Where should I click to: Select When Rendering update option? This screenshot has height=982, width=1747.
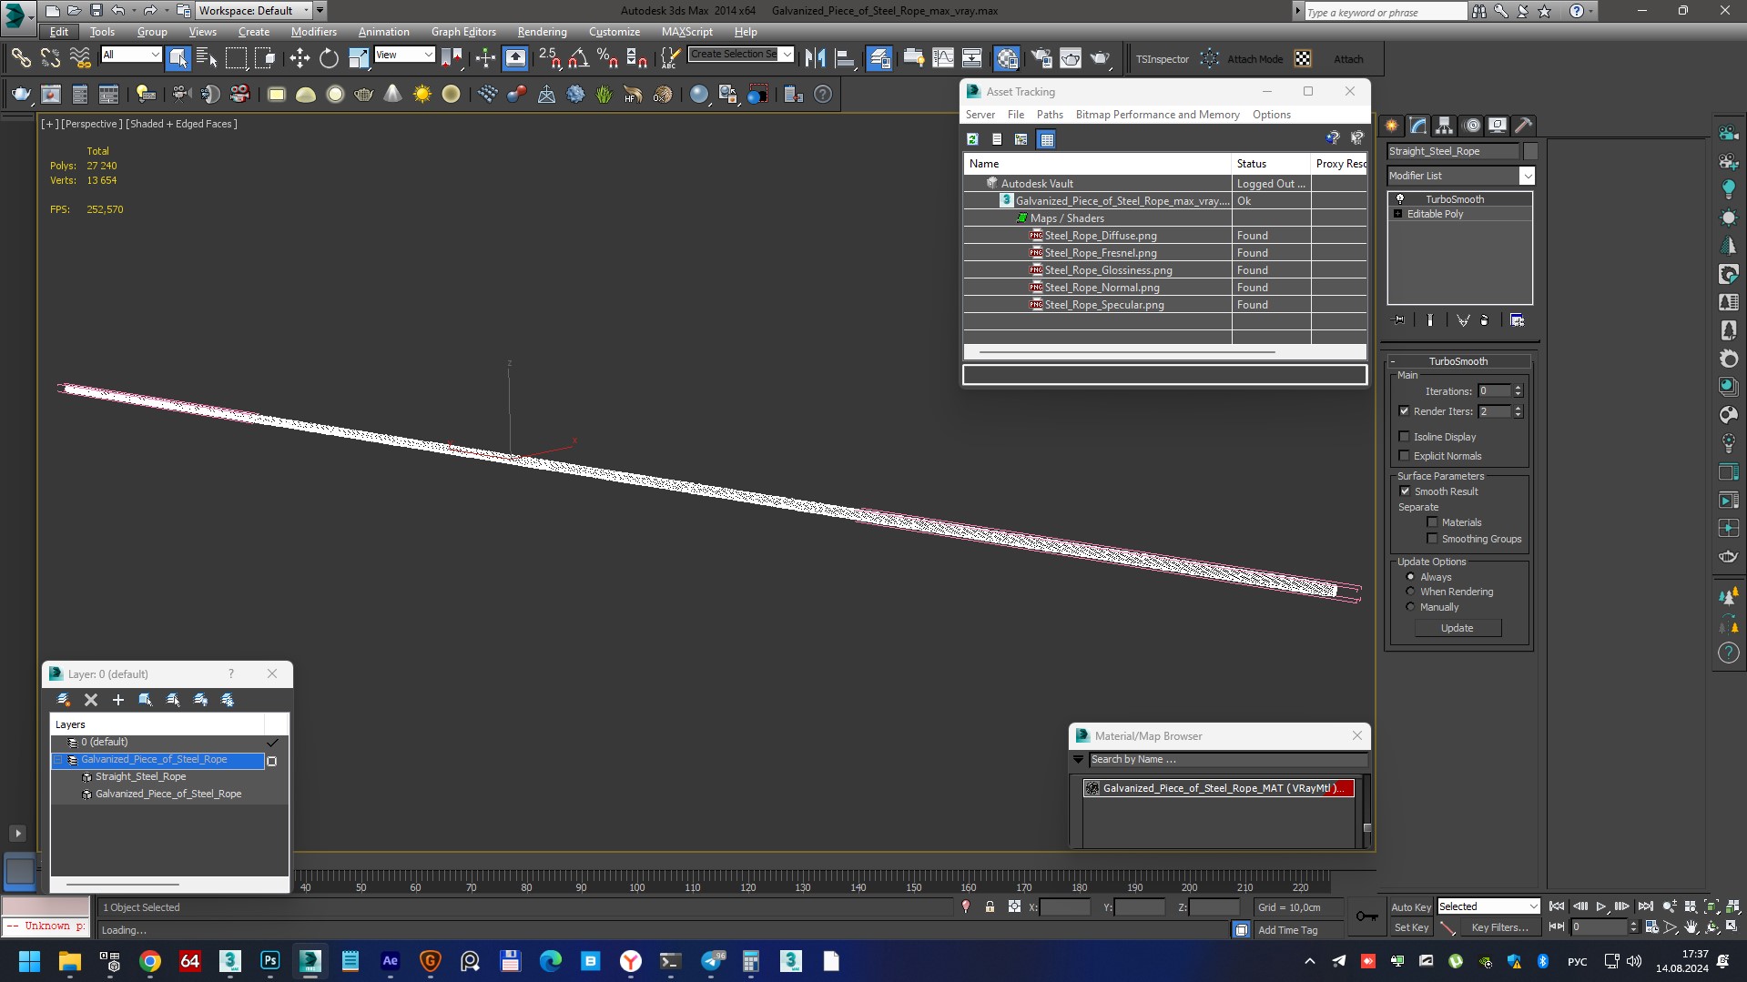(x=1411, y=592)
